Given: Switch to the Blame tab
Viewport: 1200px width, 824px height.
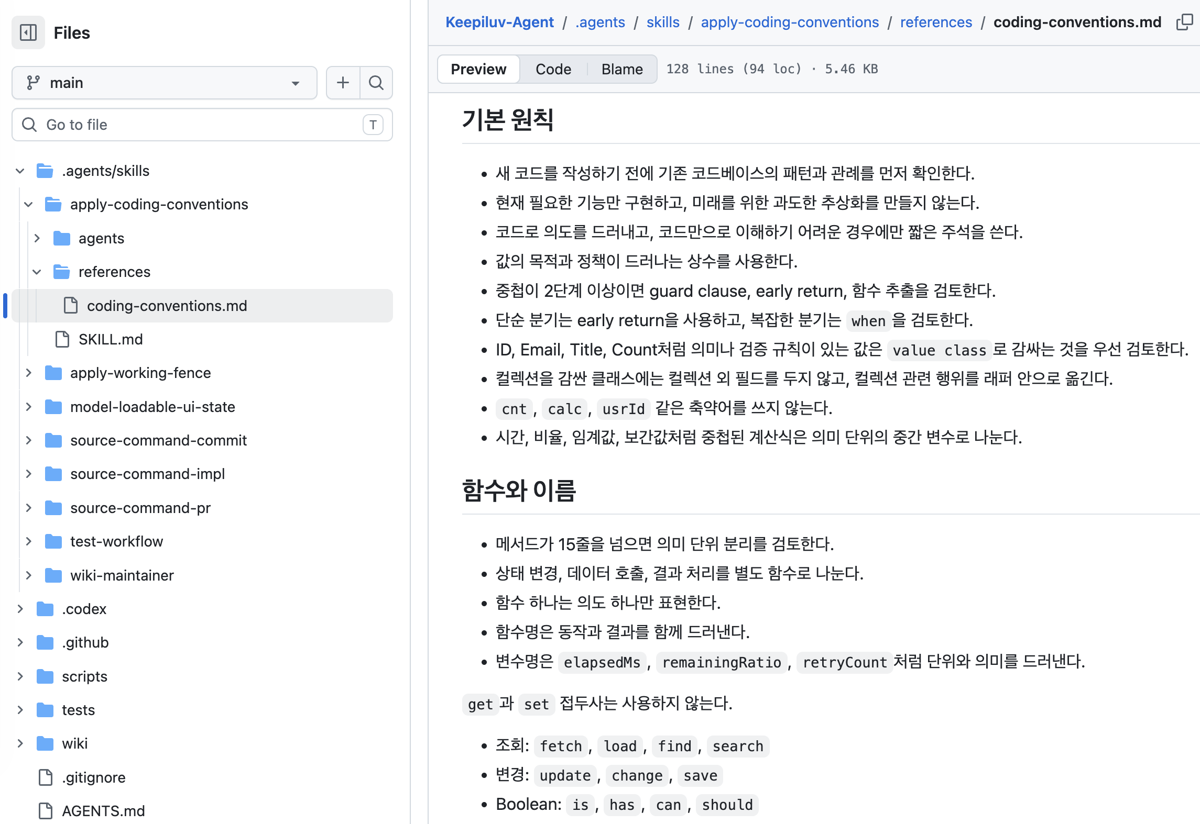Looking at the screenshot, I should coord(622,69).
